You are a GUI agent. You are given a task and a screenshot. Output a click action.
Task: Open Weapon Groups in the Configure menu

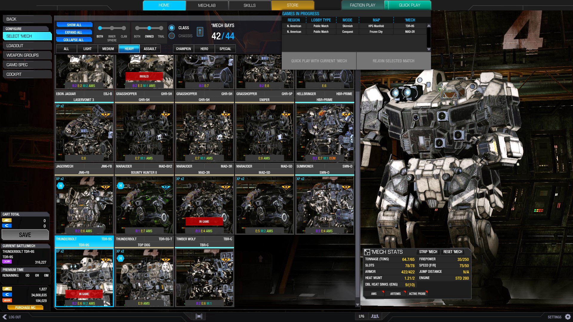(27, 55)
